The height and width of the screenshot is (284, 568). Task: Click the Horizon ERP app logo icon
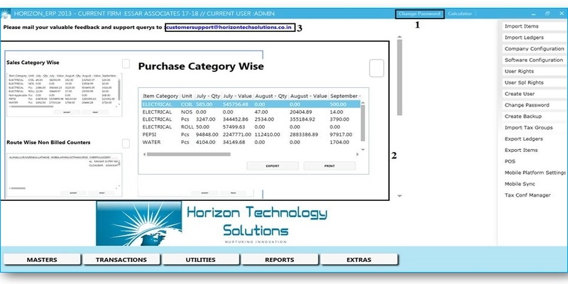click(5, 13)
